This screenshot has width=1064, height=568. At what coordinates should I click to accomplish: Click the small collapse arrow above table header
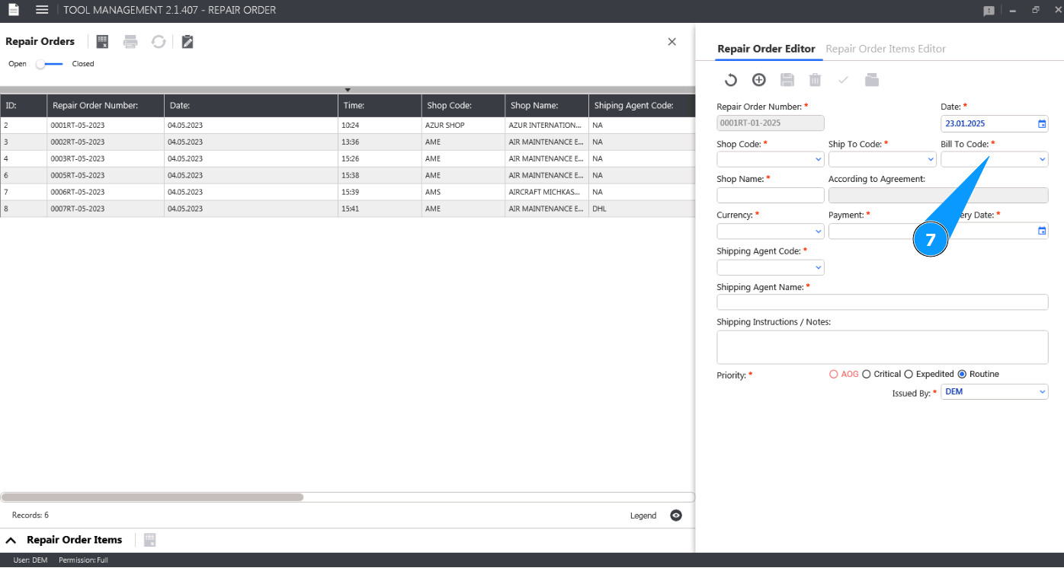348,90
